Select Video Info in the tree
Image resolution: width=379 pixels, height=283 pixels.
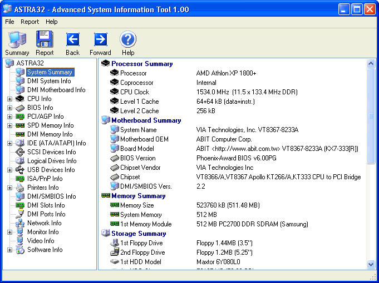tap(41, 241)
